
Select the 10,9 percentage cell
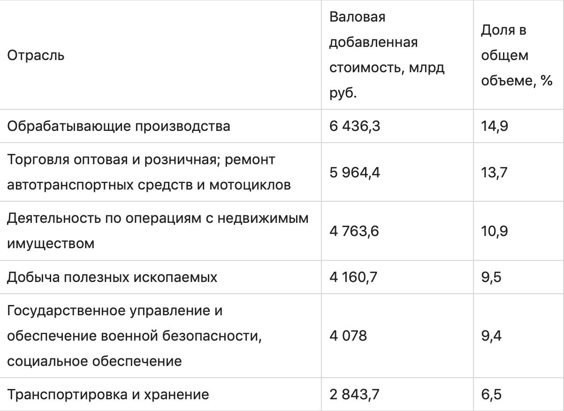[x=495, y=231]
